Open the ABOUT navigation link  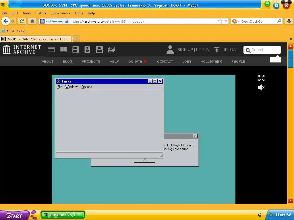coord(48,61)
